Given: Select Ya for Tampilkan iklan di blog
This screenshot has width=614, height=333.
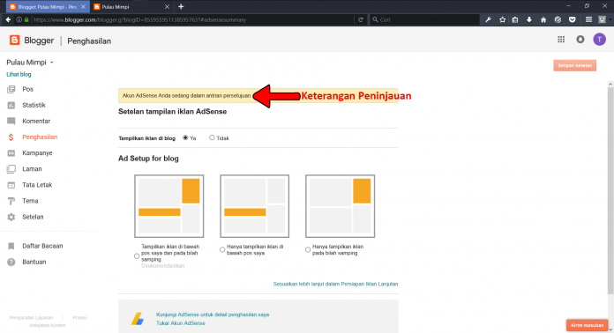Looking at the screenshot, I should tap(185, 137).
